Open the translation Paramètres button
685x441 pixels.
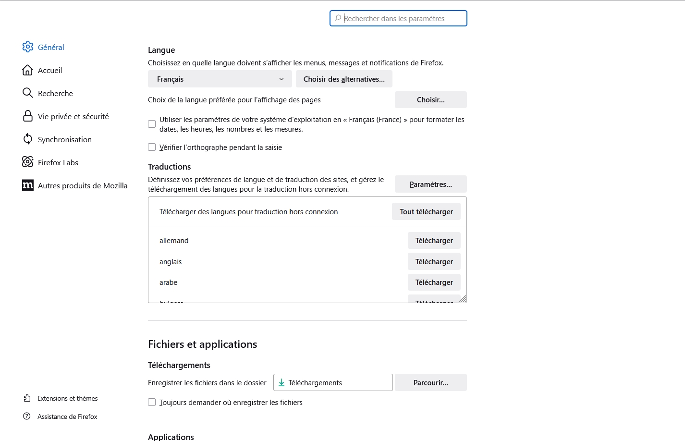pyautogui.click(x=430, y=184)
